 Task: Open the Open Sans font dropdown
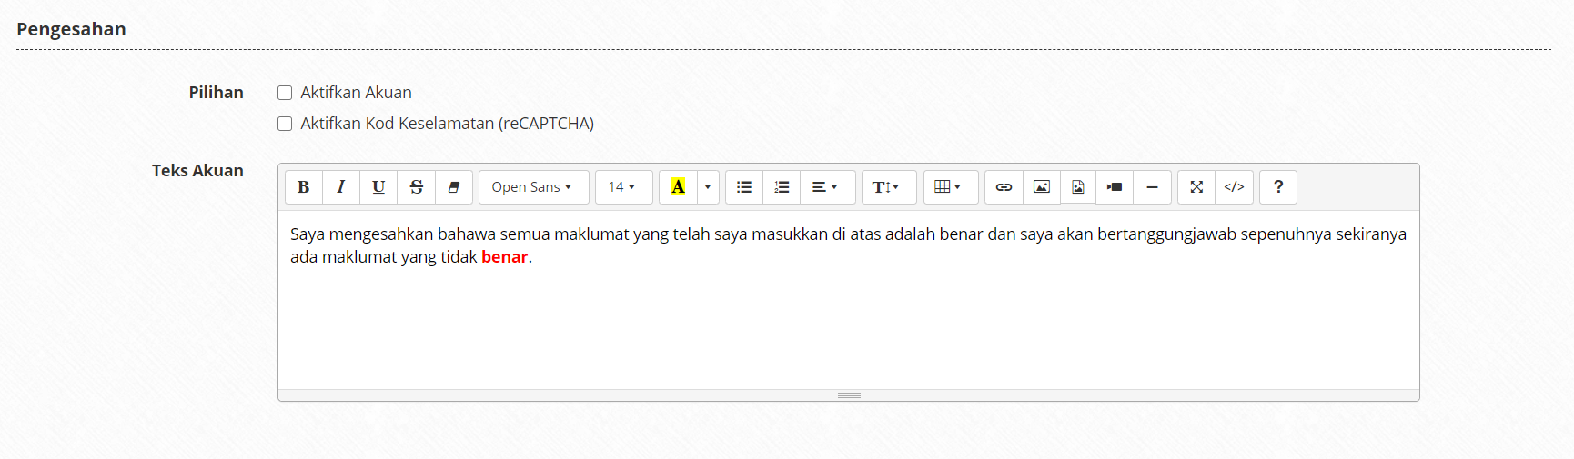tap(533, 187)
